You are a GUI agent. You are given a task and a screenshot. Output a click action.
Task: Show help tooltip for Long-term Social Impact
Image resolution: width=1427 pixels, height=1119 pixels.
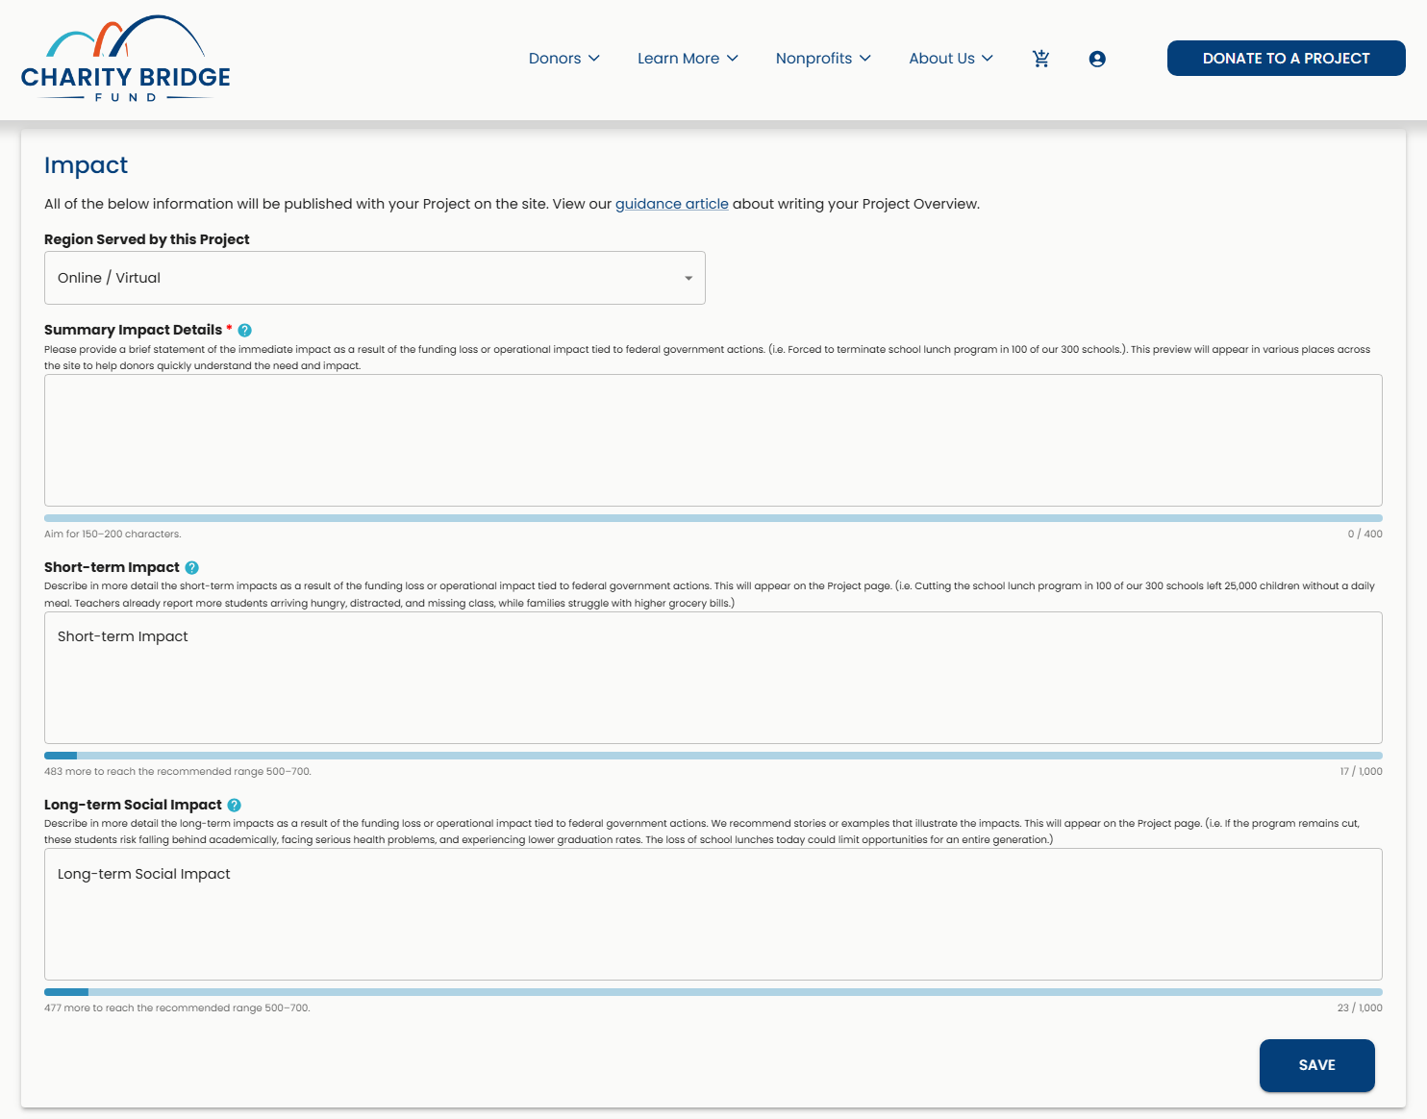(235, 805)
